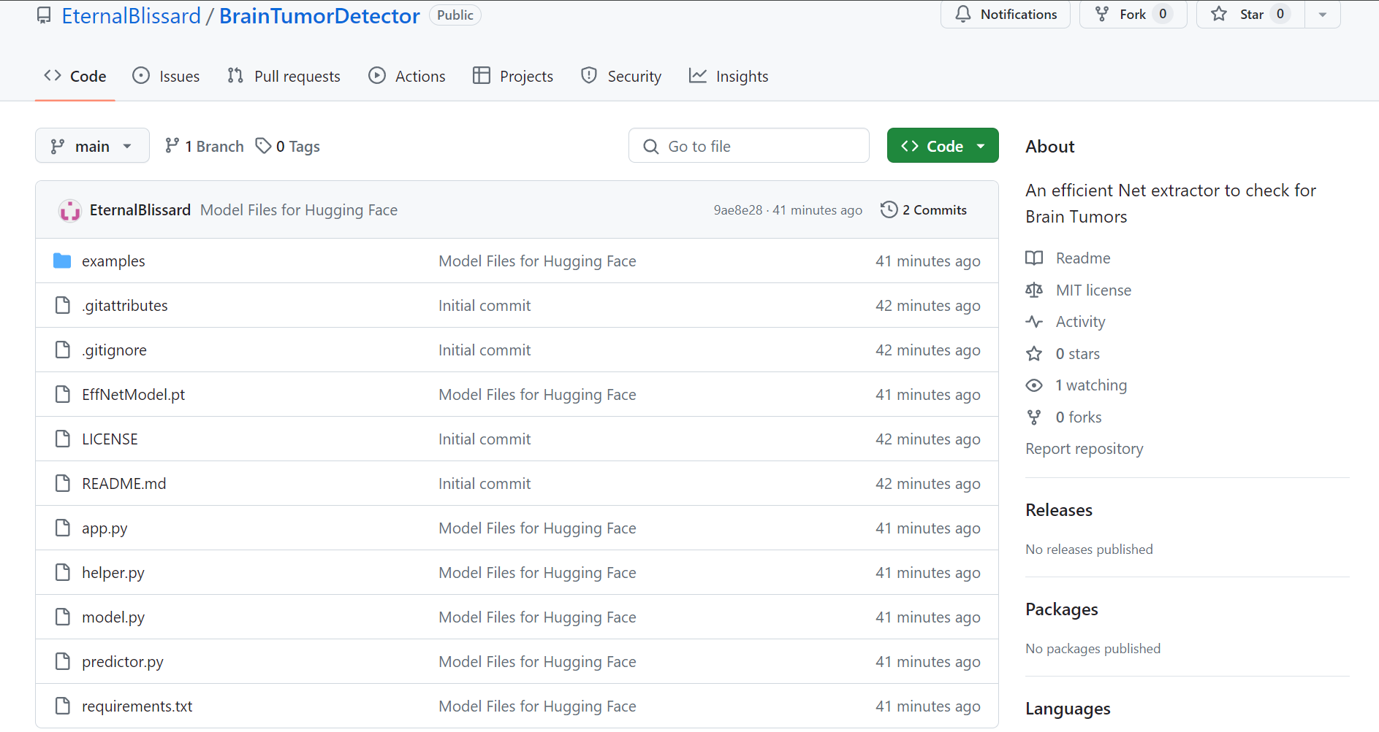Click the history clock icon by 2 Commits
This screenshot has width=1379, height=732.
coord(889,209)
